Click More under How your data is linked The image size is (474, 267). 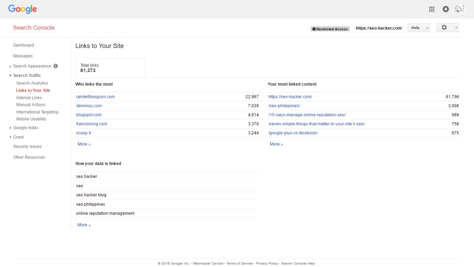pyautogui.click(x=84, y=225)
